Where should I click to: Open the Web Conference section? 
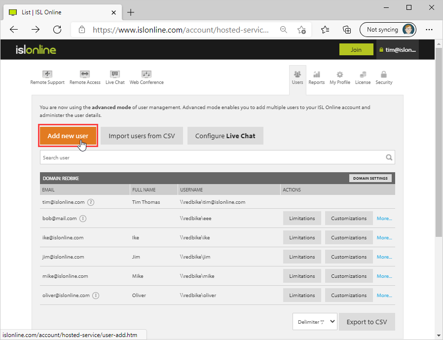[x=147, y=77]
